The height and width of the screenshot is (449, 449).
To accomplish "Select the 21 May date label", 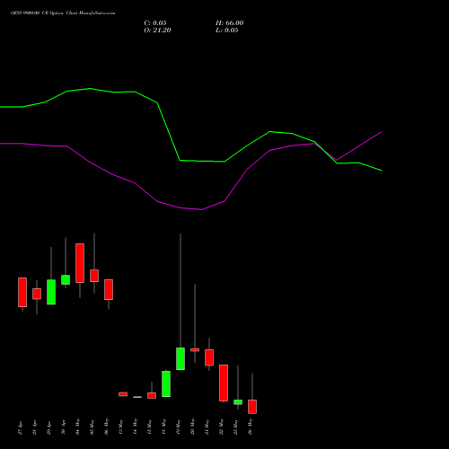I will pyautogui.click(x=207, y=427).
